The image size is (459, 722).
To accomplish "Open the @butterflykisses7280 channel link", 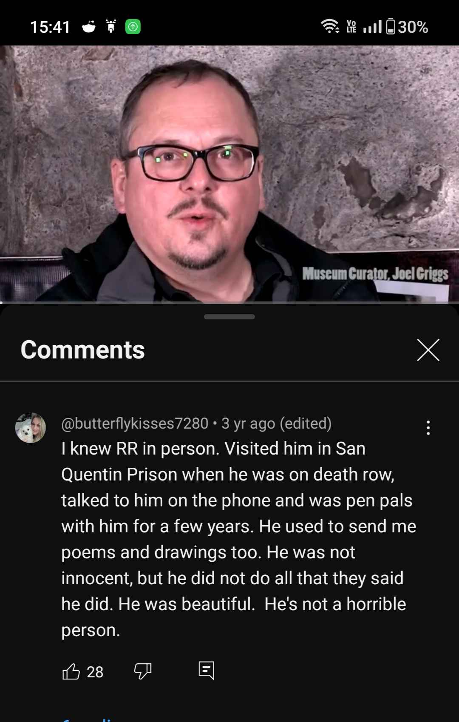I will (135, 424).
